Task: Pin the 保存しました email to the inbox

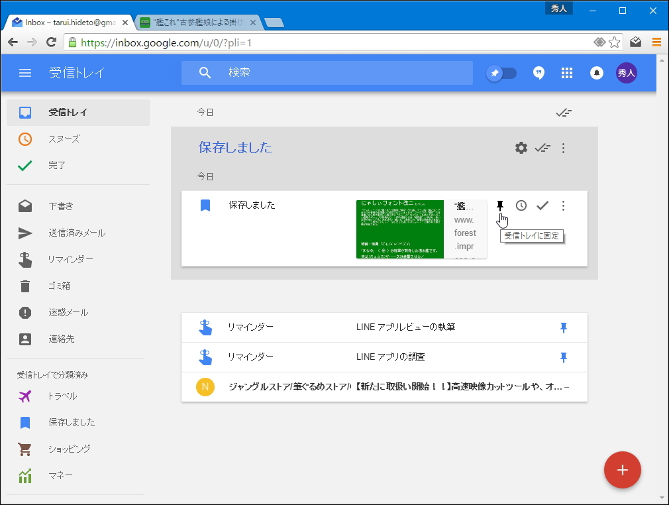Action: coord(499,205)
